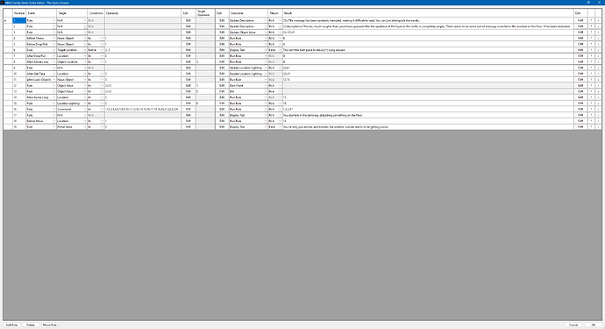Open the Event dropdown for rule 4 (Before Throw)
Image resolution: width=605 pixels, height=329 pixels.
pos(41,39)
